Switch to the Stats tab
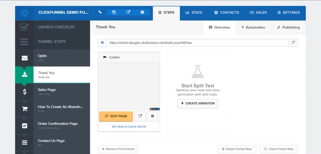 [x=194, y=13]
